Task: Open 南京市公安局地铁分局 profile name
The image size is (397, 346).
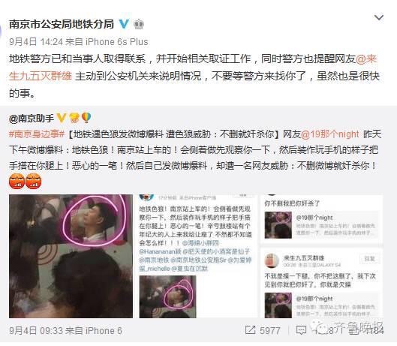Action: (62, 24)
